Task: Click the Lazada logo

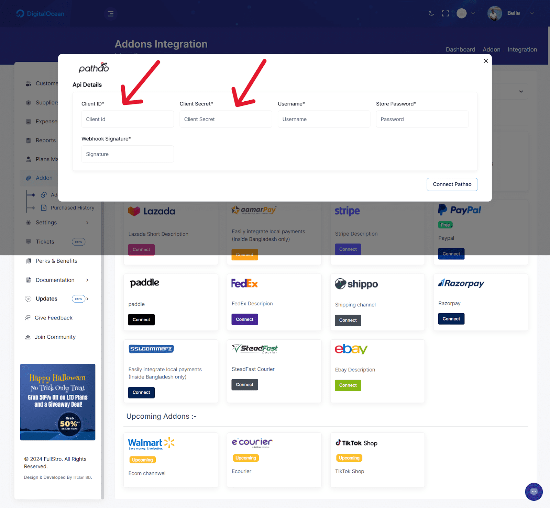Action: click(x=151, y=211)
